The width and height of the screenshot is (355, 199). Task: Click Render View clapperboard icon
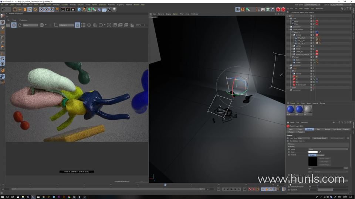pos(63,10)
